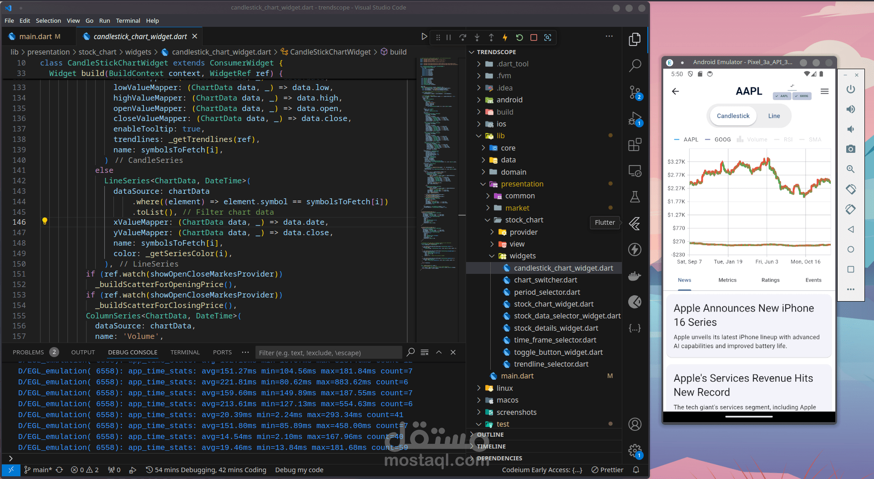Restart the debug session
This screenshot has height=479, width=874.
519,37
